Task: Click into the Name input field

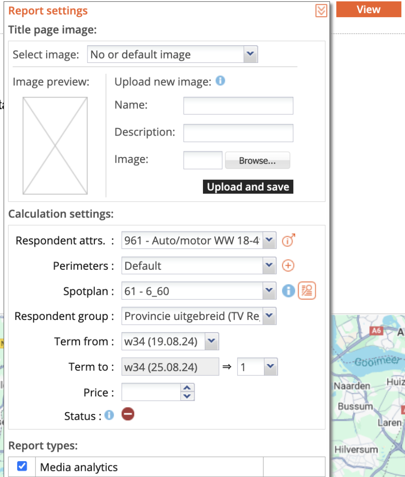Action: coord(238,106)
